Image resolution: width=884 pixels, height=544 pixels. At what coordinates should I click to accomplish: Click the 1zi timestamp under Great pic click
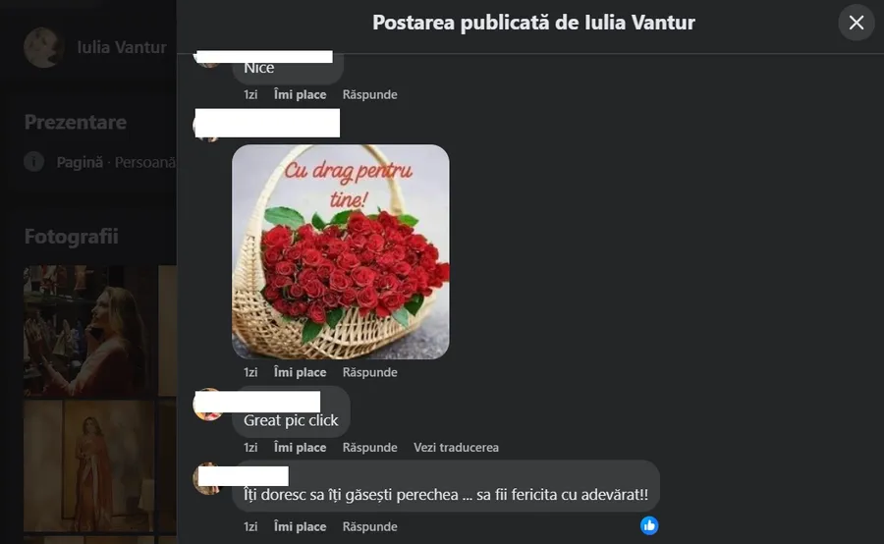tap(250, 448)
